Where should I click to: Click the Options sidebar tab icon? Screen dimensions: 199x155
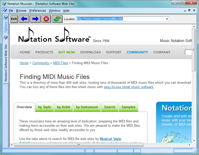pos(6,18)
